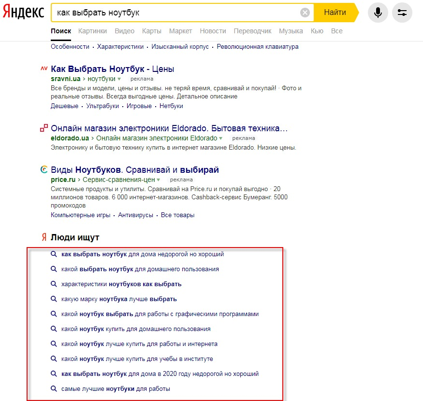Switch to the Картинки tab
This screenshot has width=423, height=401.
[92, 31]
